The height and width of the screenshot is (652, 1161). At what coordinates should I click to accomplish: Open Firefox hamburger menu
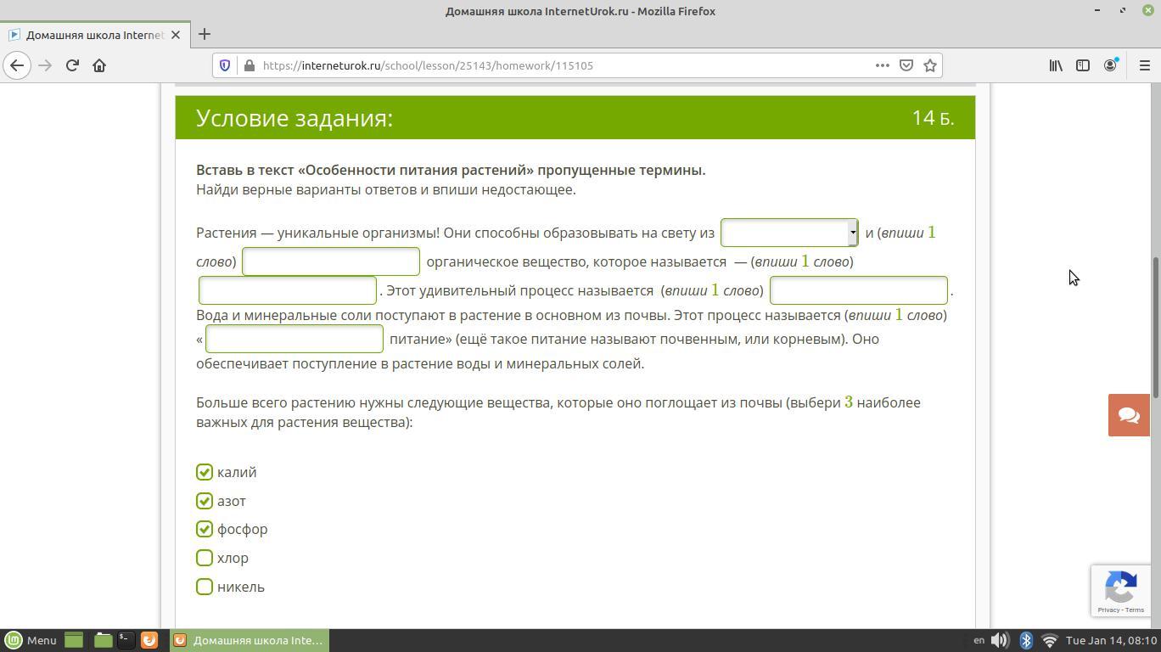tap(1144, 65)
